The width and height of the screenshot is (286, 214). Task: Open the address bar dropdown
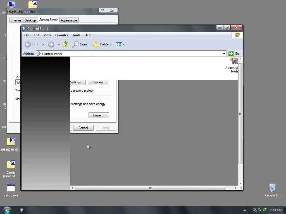(224, 54)
